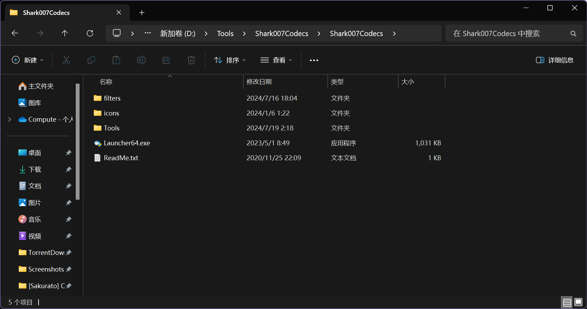Go up one directory level
This screenshot has height=309, width=587.
point(65,33)
